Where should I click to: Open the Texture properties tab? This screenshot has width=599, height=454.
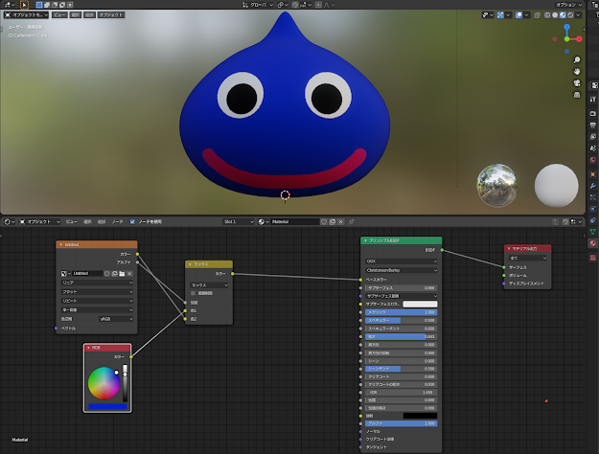click(x=593, y=258)
